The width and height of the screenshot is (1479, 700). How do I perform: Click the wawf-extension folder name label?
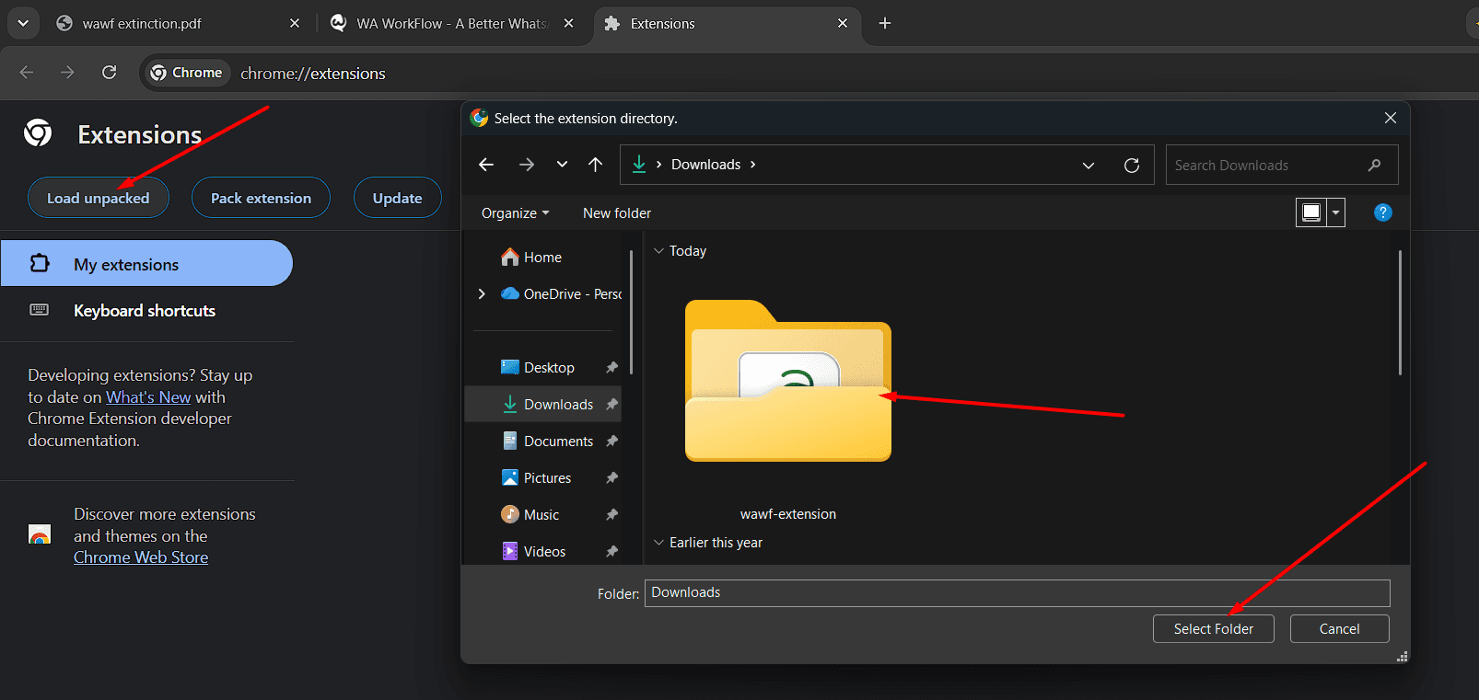(x=788, y=514)
